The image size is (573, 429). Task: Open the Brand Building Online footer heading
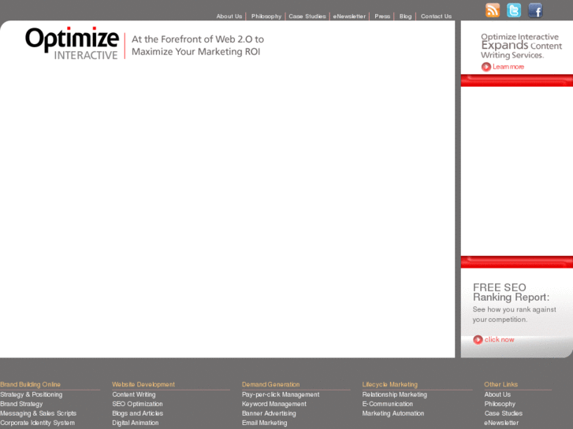tap(30, 384)
